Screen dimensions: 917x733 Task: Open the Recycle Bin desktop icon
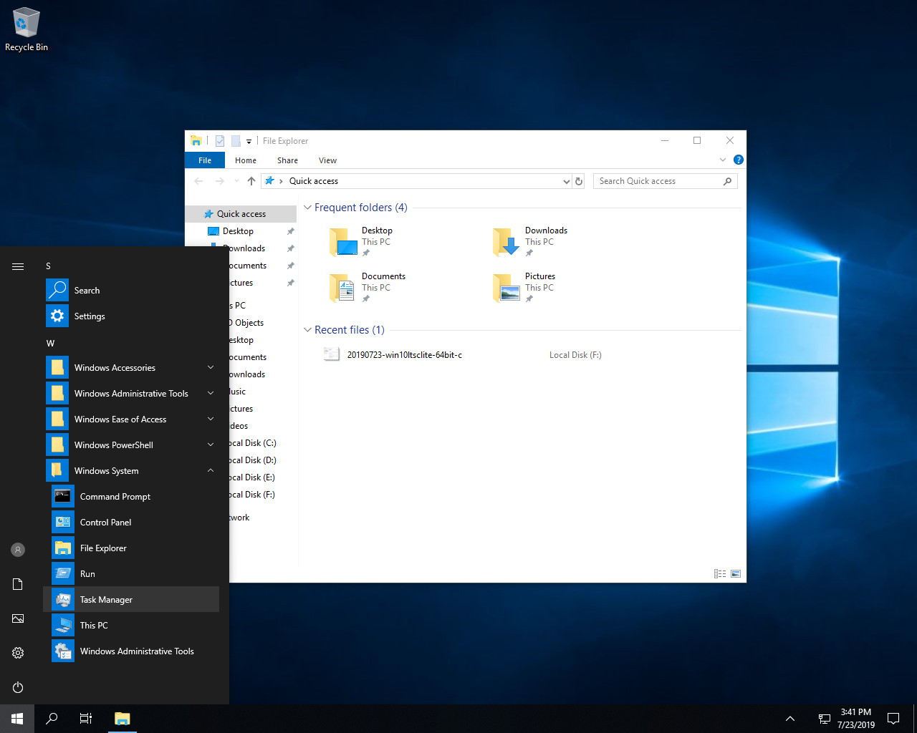[x=27, y=29]
